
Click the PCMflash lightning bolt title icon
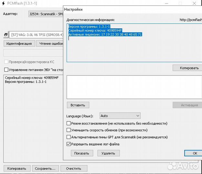(3, 3)
